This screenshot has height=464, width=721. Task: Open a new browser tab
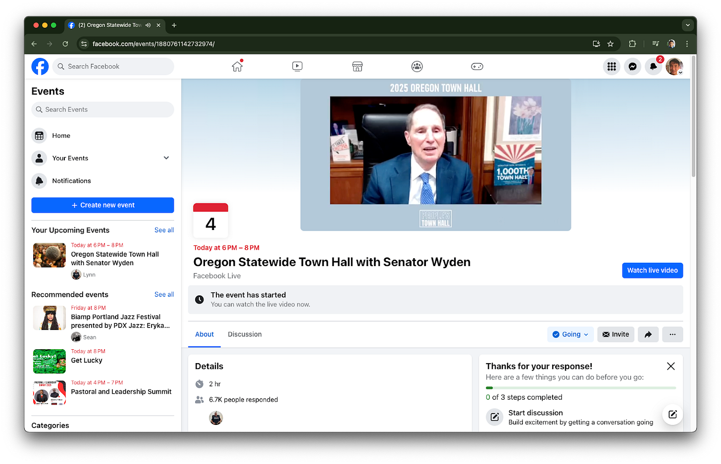(174, 25)
